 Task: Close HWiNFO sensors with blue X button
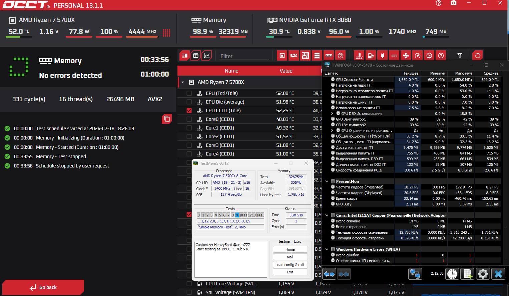pyautogui.click(x=498, y=274)
